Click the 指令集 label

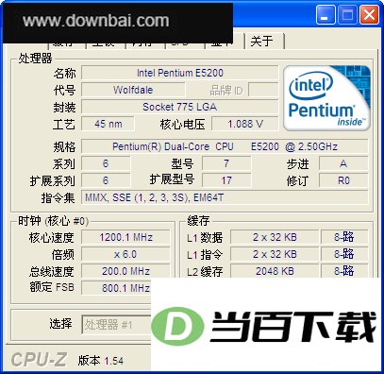(x=58, y=198)
